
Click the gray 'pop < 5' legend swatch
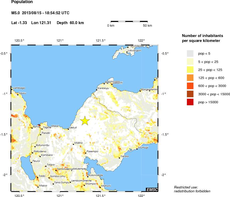point(190,53)
